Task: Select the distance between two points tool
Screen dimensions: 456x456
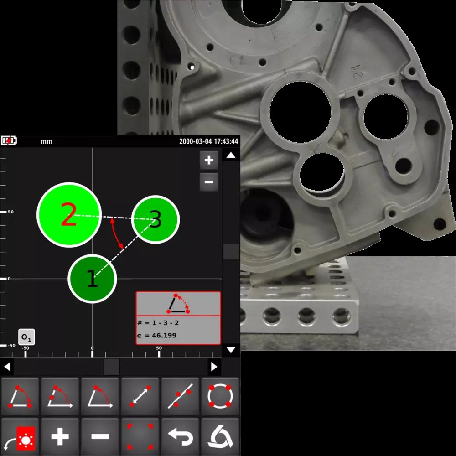Action: click(x=140, y=396)
